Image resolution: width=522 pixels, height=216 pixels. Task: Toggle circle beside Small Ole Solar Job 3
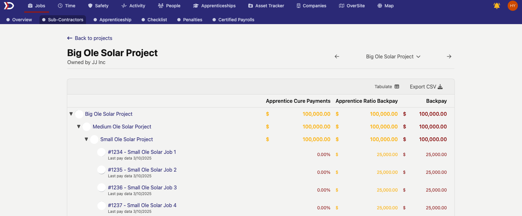[101, 188]
